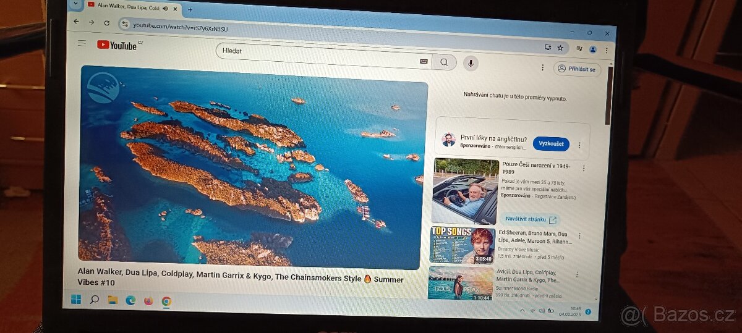Open options for the První léky ad
Screen dimensions: 742x333
click(x=579, y=145)
